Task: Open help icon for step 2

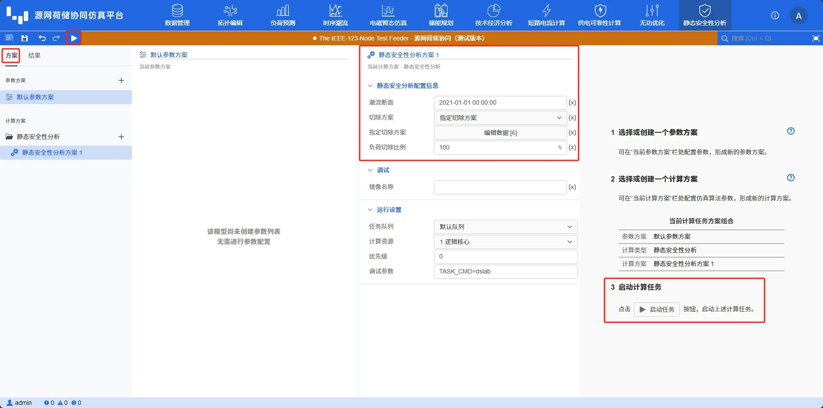Action: (x=791, y=178)
